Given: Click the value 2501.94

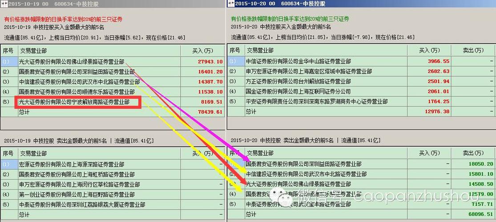Looking at the screenshot, I should coord(439,82).
